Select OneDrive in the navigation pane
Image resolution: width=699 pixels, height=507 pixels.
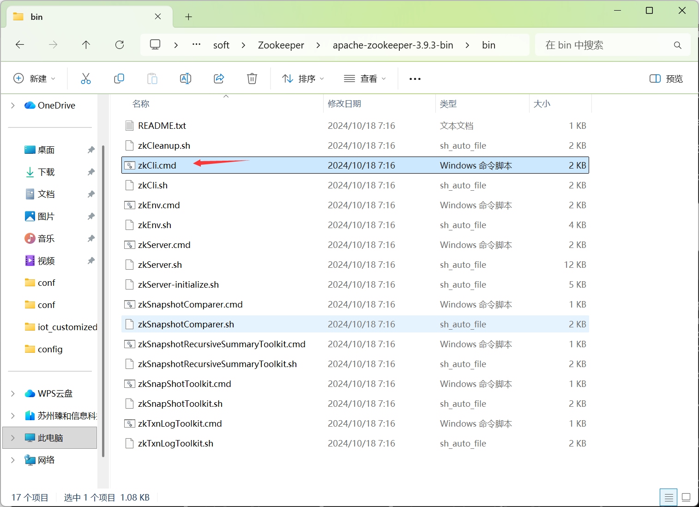(x=50, y=106)
